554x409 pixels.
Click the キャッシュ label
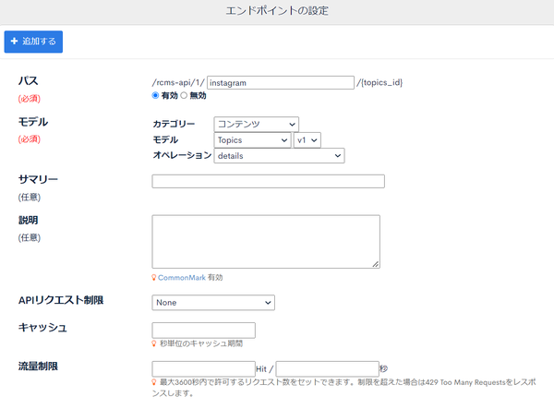[x=42, y=328]
